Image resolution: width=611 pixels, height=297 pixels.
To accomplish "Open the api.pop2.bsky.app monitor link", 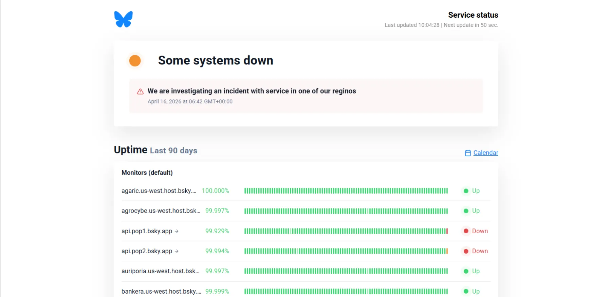I will [x=147, y=251].
